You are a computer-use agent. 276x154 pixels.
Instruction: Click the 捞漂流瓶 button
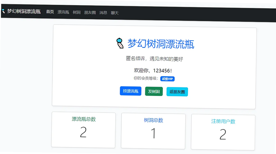pos(131,91)
